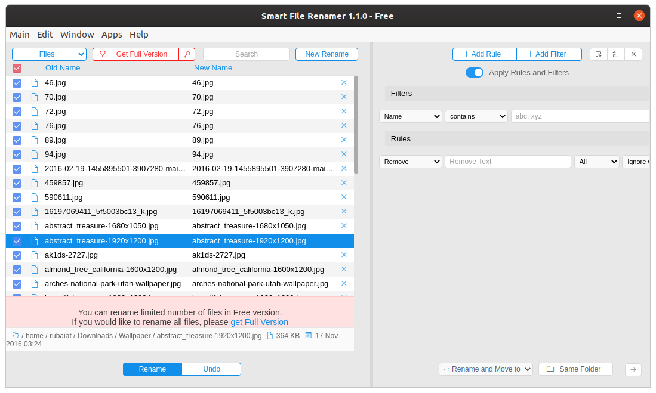This screenshot has height=393, width=656.
Task: Click the Search input field
Action: tap(246, 54)
